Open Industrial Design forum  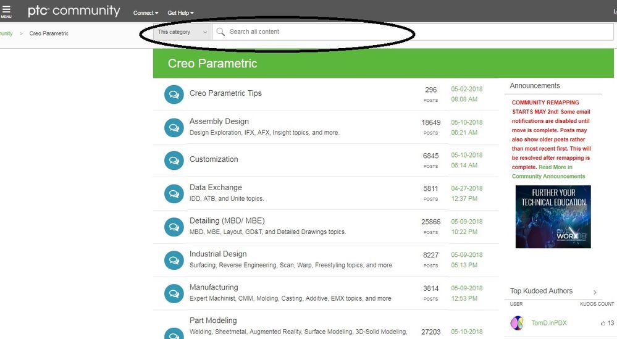(218, 254)
